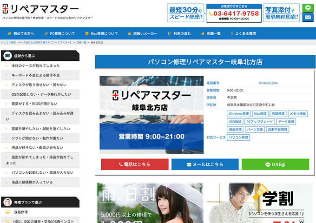316x223 pixels.
Task: Select SSD換装 service tag
Action: pyautogui.click(x=235, y=122)
